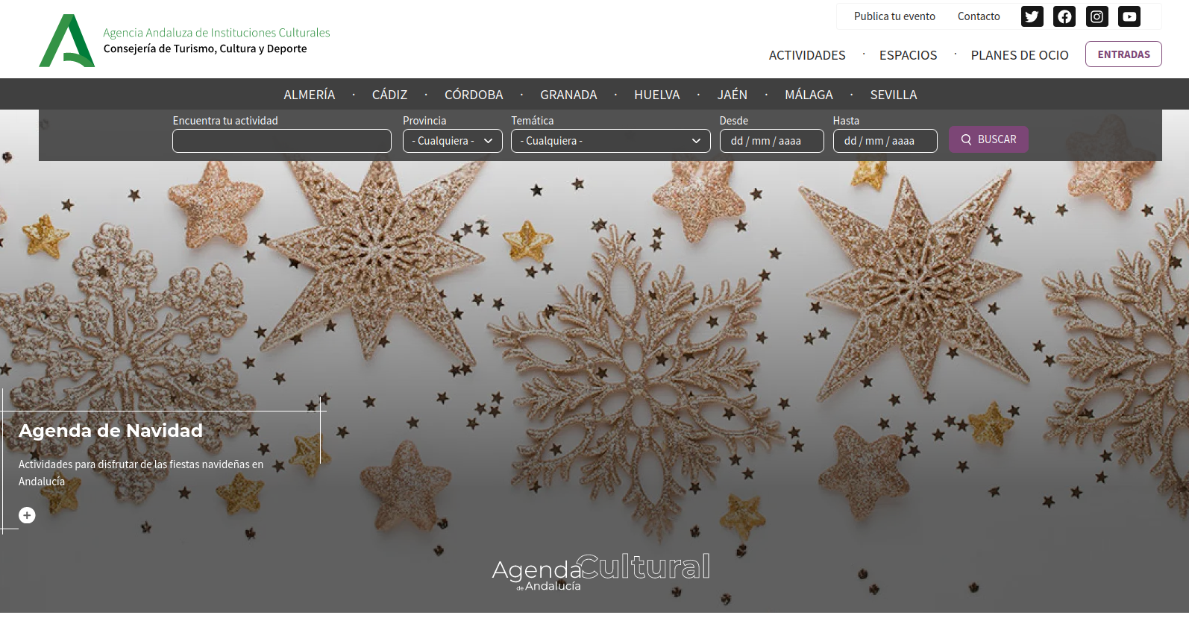Image resolution: width=1189 pixels, height=618 pixels.
Task: Open ACTIVIDADES menu
Action: (807, 55)
